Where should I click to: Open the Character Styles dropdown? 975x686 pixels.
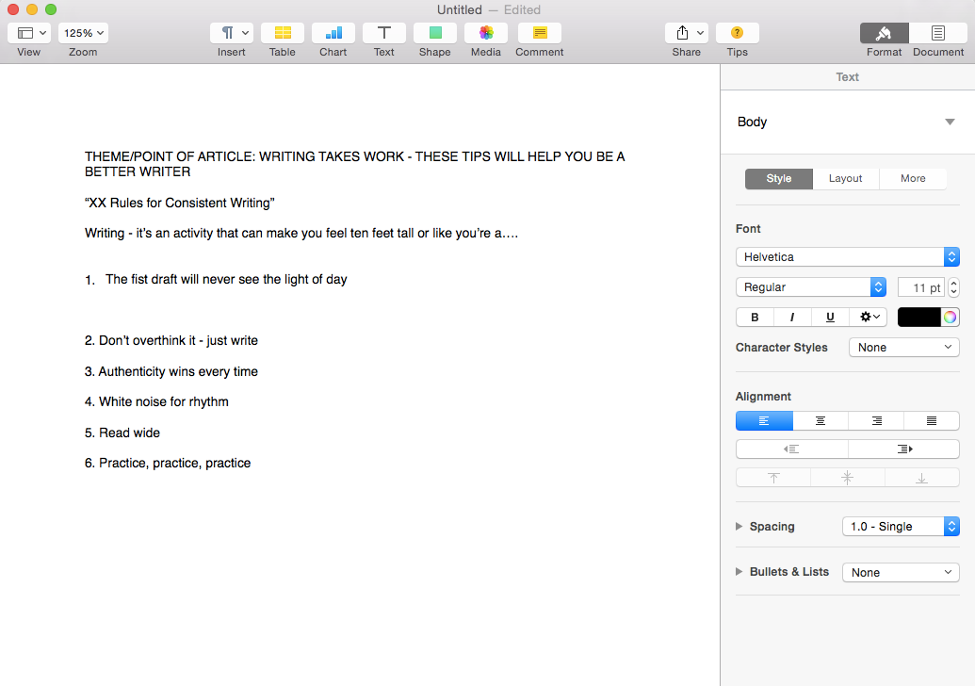[x=904, y=348]
